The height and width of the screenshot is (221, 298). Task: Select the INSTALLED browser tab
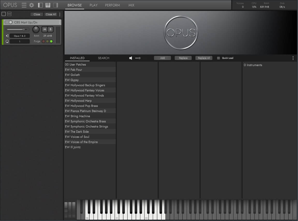click(77, 58)
